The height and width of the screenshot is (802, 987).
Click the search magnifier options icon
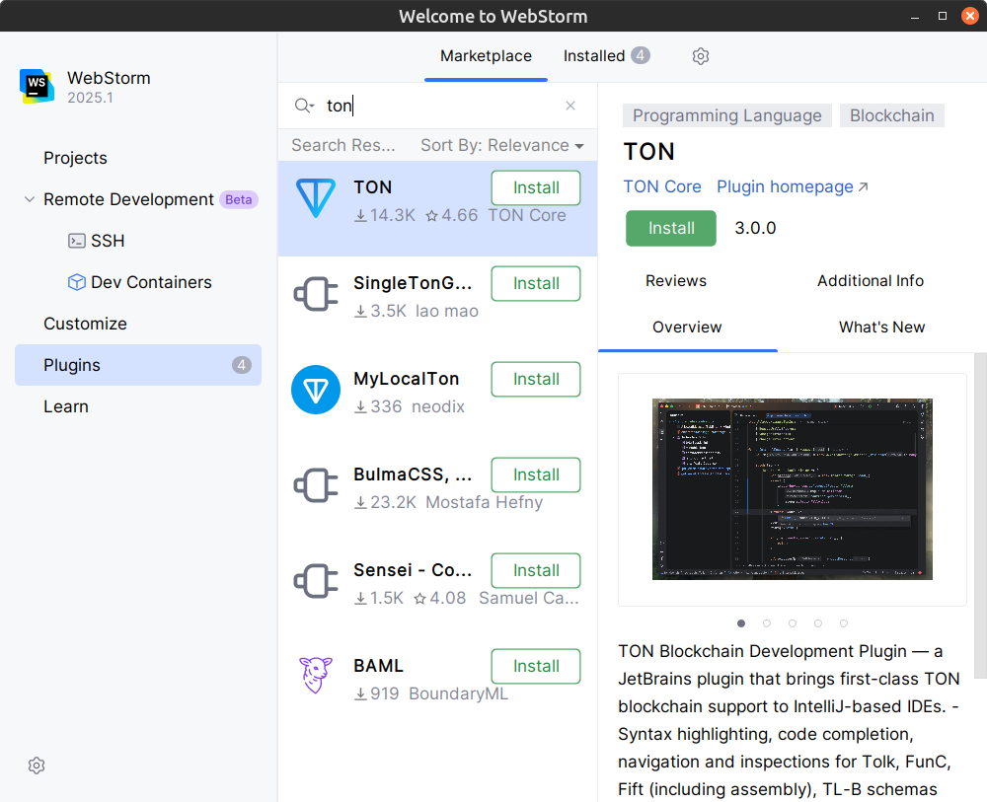point(304,106)
